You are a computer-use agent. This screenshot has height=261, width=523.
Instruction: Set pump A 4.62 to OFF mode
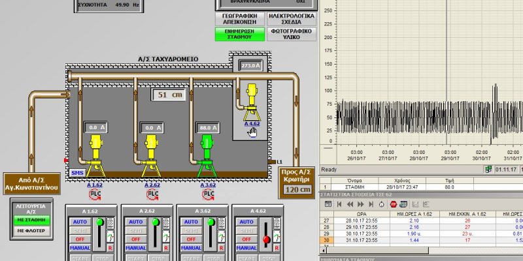[x=245, y=239]
